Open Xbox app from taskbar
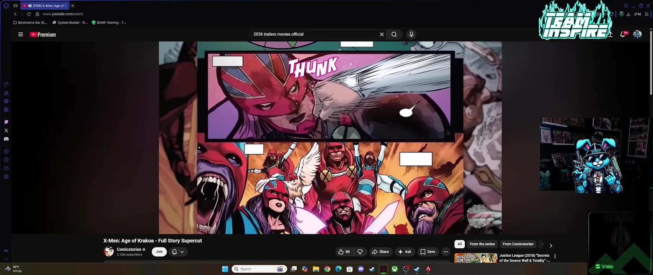The image size is (653, 275). 394,269
